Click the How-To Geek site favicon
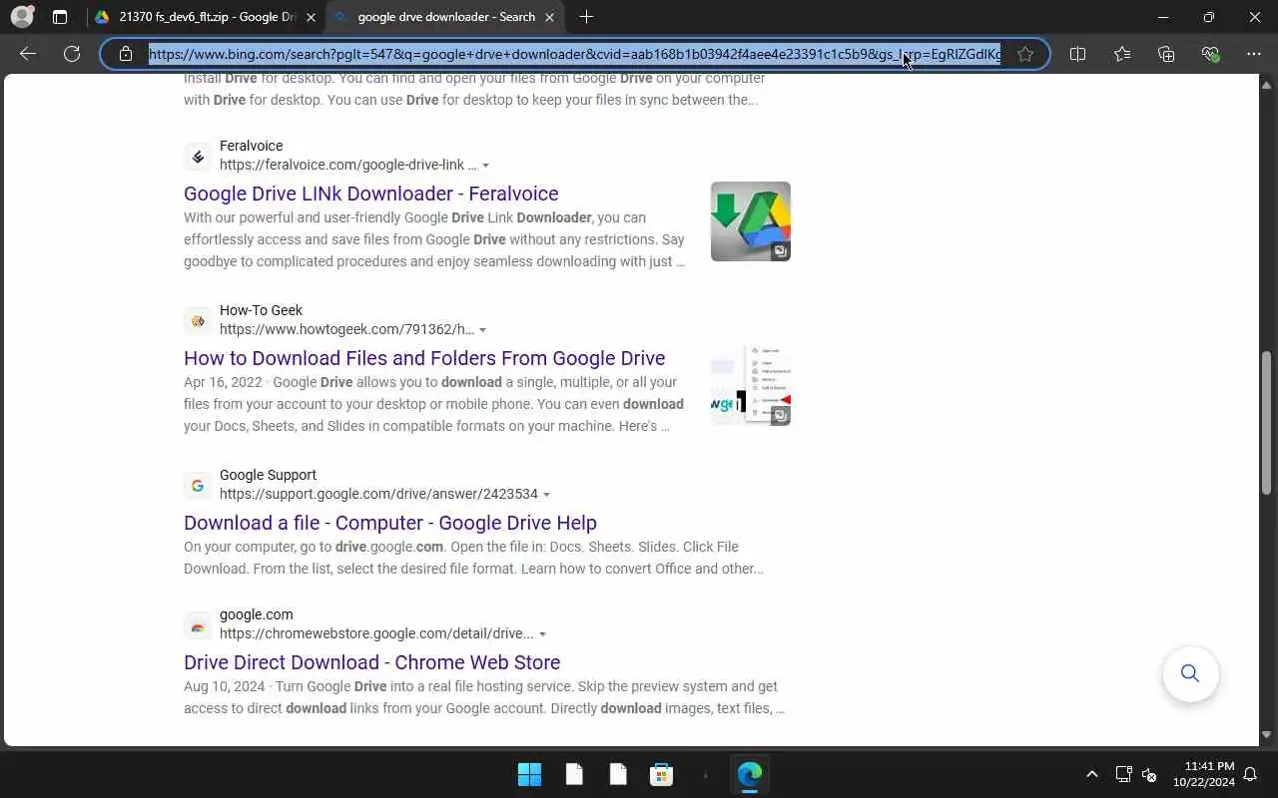This screenshot has width=1278, height=798. tap(198, 321)
